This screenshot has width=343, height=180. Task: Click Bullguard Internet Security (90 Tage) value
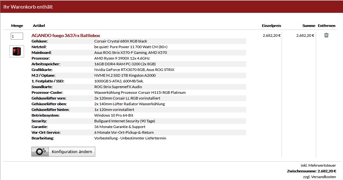pos(125,121)
